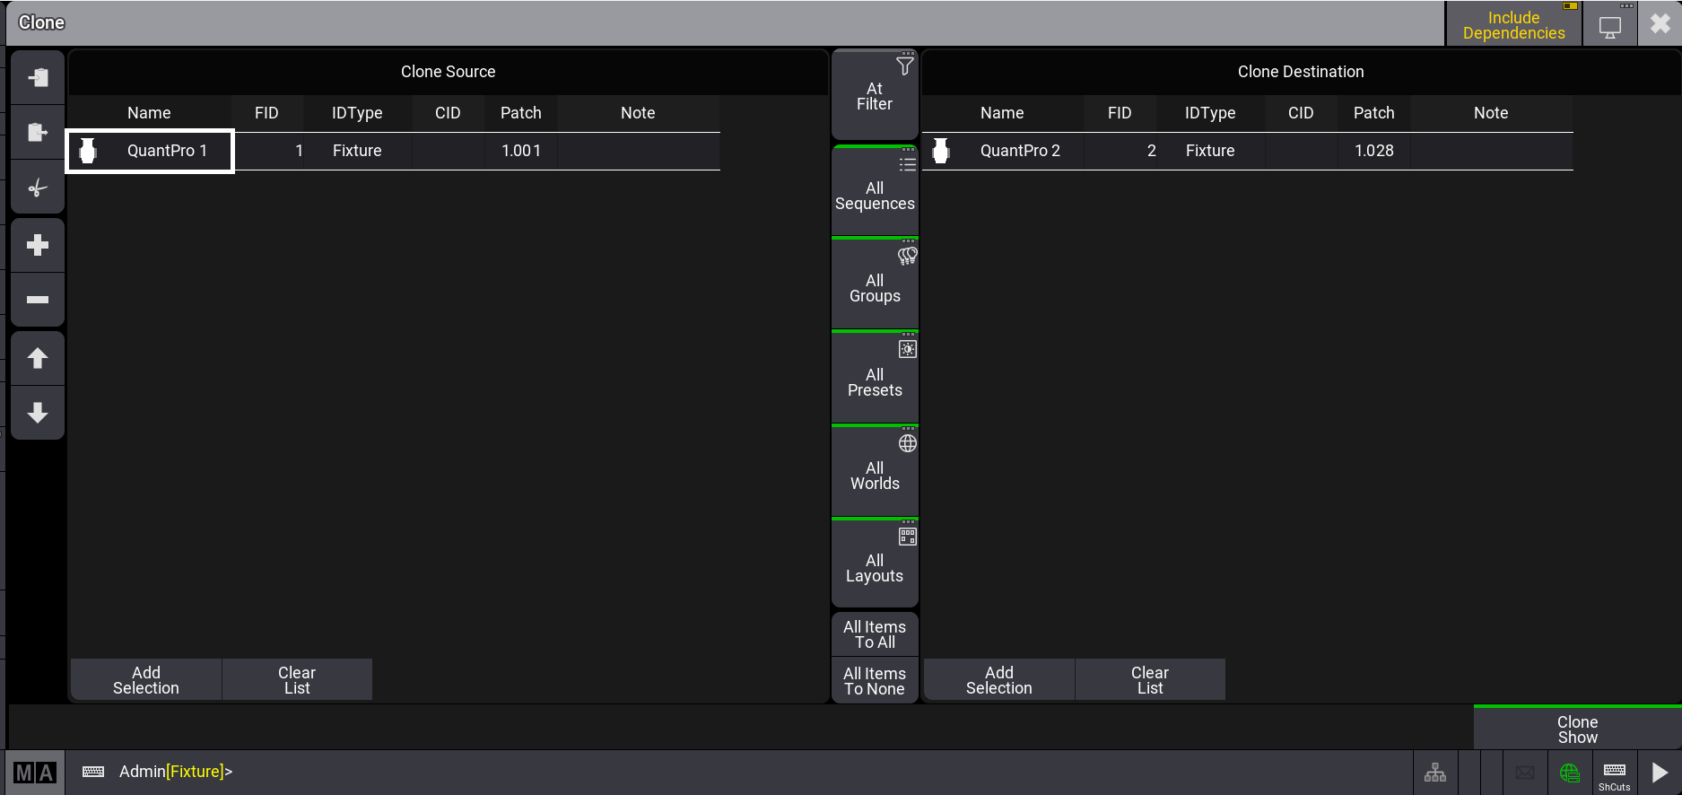Open the MA logo menu
The image size is (1682, 795).
35,773
